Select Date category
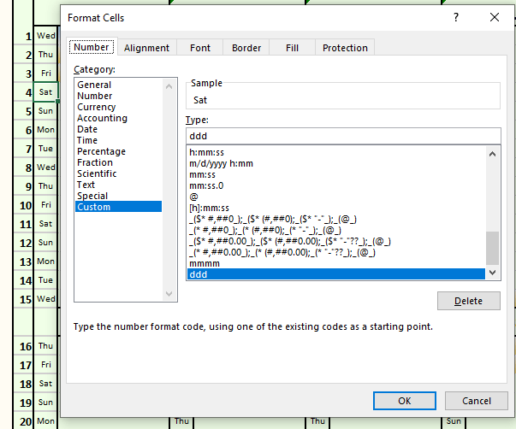This screenshot has height=429, width=516. pyautogui.click(x=118, y=129)
